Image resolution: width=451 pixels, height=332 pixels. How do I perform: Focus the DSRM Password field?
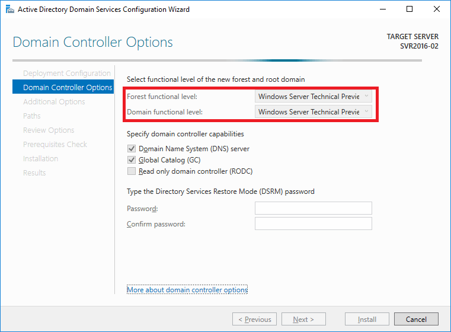pyautogui.click(x=314, y=208)
